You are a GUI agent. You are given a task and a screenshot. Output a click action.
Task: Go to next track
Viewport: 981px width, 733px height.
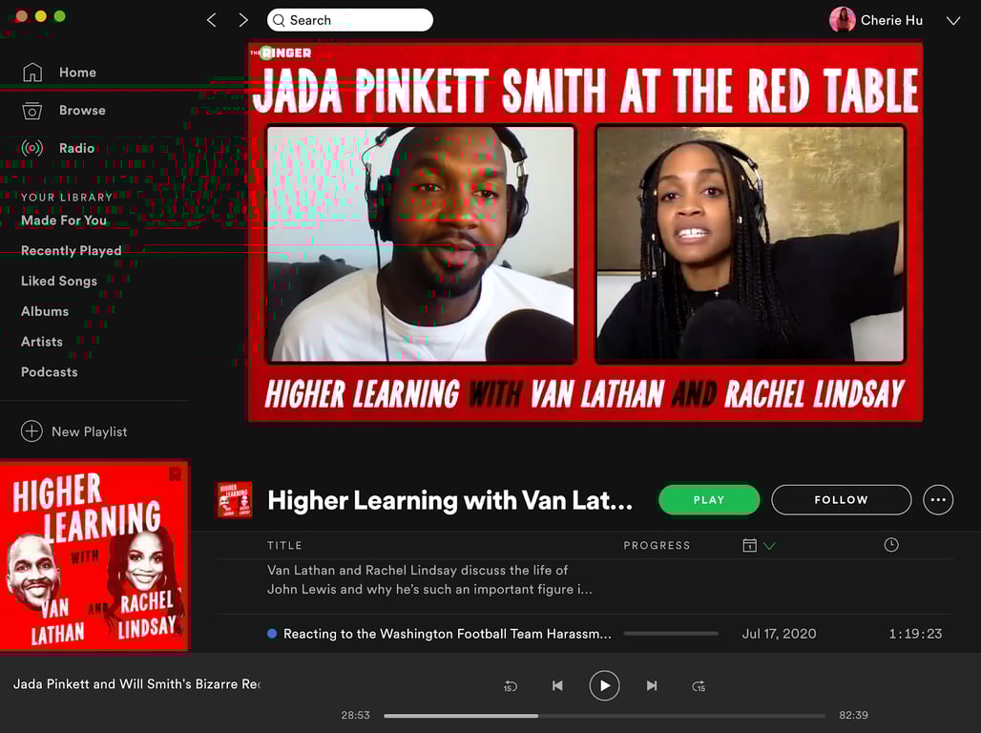pos(651,685)
